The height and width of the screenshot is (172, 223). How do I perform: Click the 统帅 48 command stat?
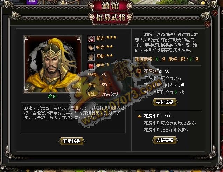pos(97,75)
